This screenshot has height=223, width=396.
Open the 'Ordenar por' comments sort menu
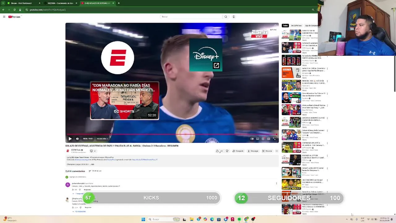pos(95,171)
